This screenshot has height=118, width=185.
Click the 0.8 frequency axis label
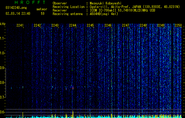coord(3,83)
